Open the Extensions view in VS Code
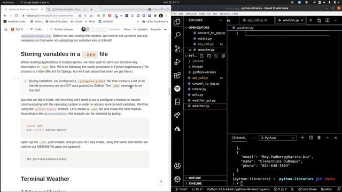The width and height of the screenshot is (342, 192). [x=177, y=75]
